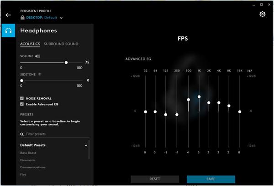This screenshot has width=274, height=186.
Task: Open settings via the gear icon
Action: 262,14
